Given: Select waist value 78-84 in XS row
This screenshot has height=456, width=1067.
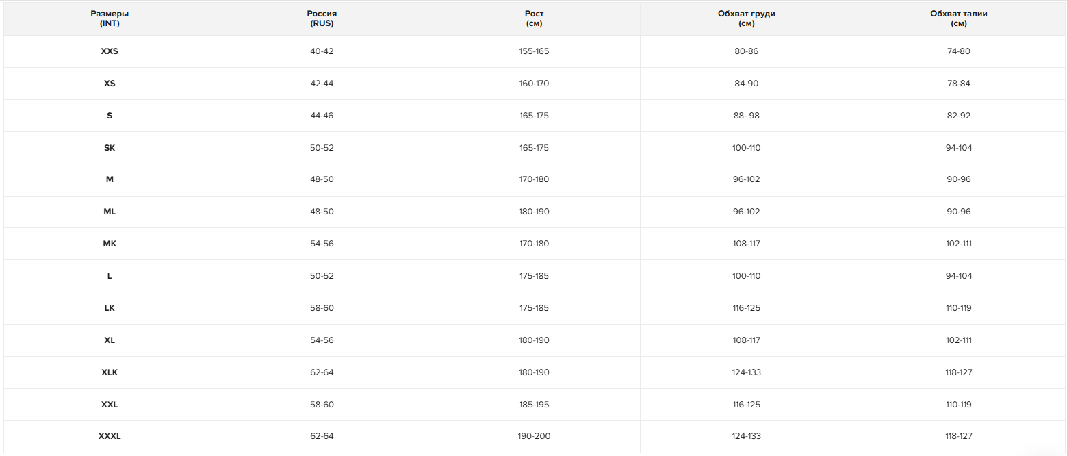Looking at the screenshot, I should pyautogui.click(x=958, y=84).
